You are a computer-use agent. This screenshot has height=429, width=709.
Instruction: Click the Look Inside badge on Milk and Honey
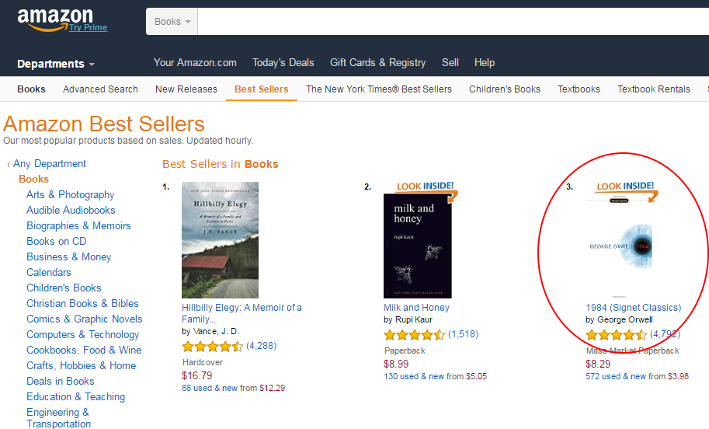coord(424,187)
